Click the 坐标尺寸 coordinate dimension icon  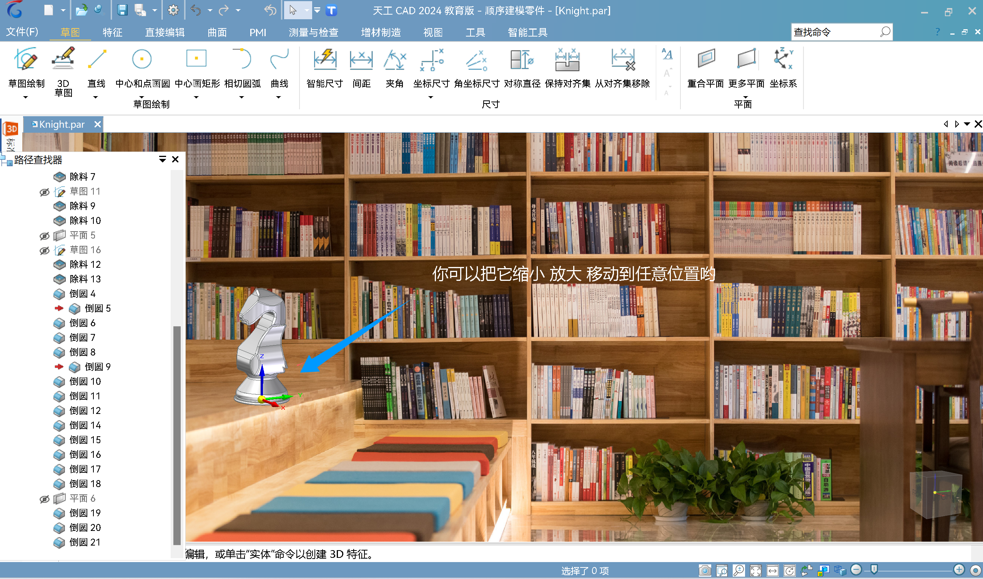point(431,59)
